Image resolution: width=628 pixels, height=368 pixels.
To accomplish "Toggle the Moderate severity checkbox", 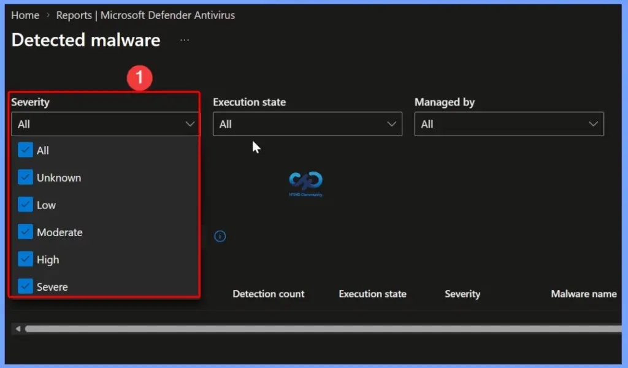I will 25,232.
